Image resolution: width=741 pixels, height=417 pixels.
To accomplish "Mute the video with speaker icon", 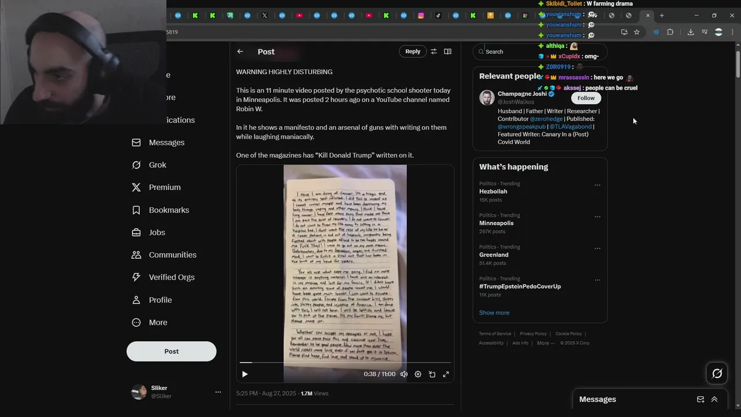I will tap(404, 374).
